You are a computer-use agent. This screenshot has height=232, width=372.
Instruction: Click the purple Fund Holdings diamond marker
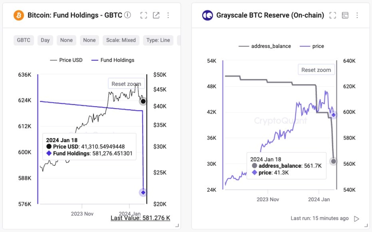(143, 192)
